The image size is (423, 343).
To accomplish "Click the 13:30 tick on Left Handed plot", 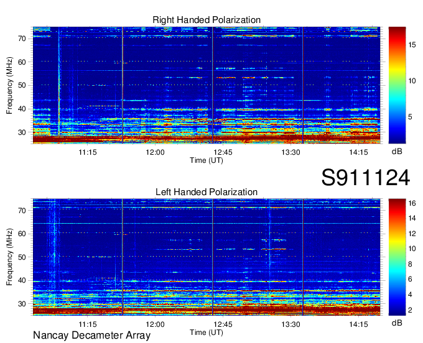I will click(291, 324).
